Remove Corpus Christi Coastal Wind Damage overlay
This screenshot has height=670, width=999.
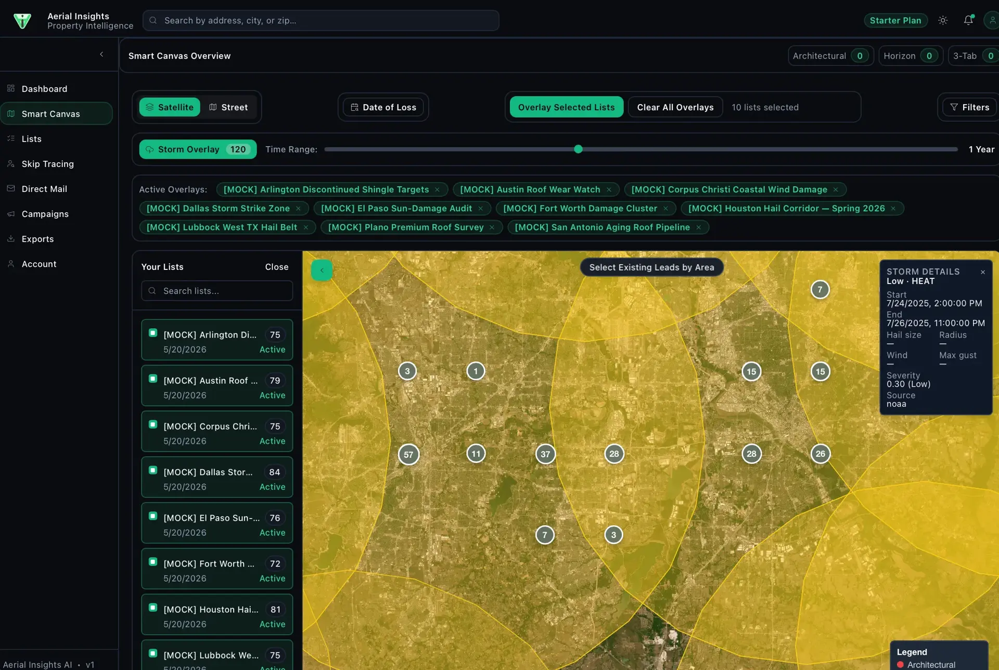pos(835,190)
